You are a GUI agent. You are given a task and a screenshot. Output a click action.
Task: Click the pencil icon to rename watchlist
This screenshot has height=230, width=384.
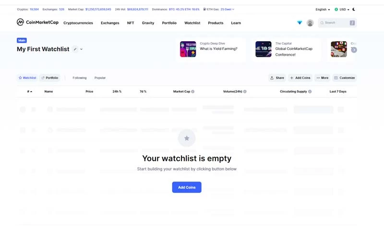pyautogui.click(x=75, y=49)
